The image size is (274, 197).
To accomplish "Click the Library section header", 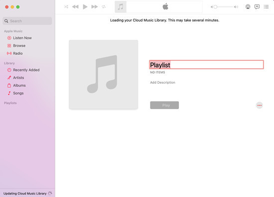I will pyautogui.click(x=9, y=63).
